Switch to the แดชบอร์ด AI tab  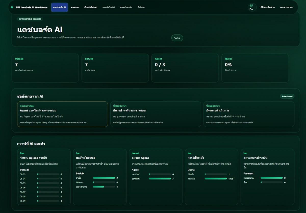coord(59,7)
